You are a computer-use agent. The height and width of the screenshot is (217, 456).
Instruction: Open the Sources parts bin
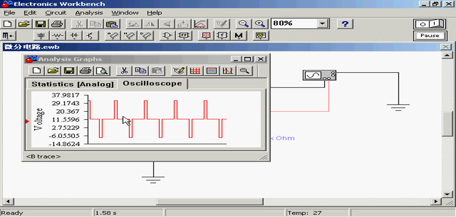(x=42, y=36)
